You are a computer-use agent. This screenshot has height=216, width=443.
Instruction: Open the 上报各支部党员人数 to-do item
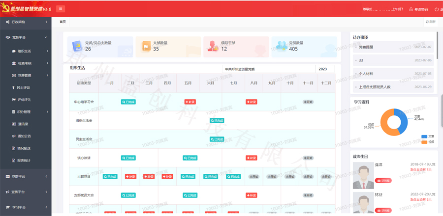pos(393,87)
